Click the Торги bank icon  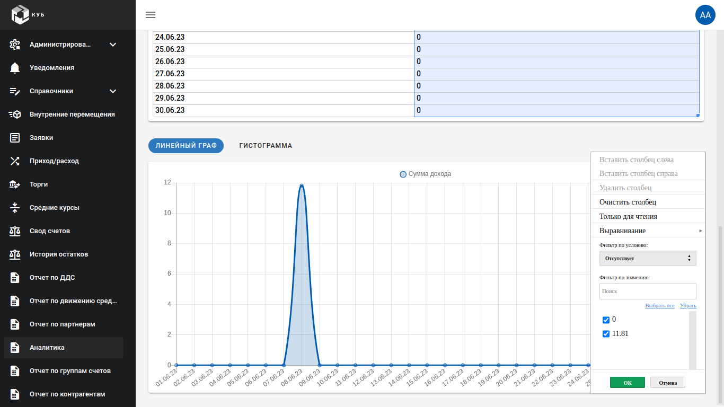point(15,184)
